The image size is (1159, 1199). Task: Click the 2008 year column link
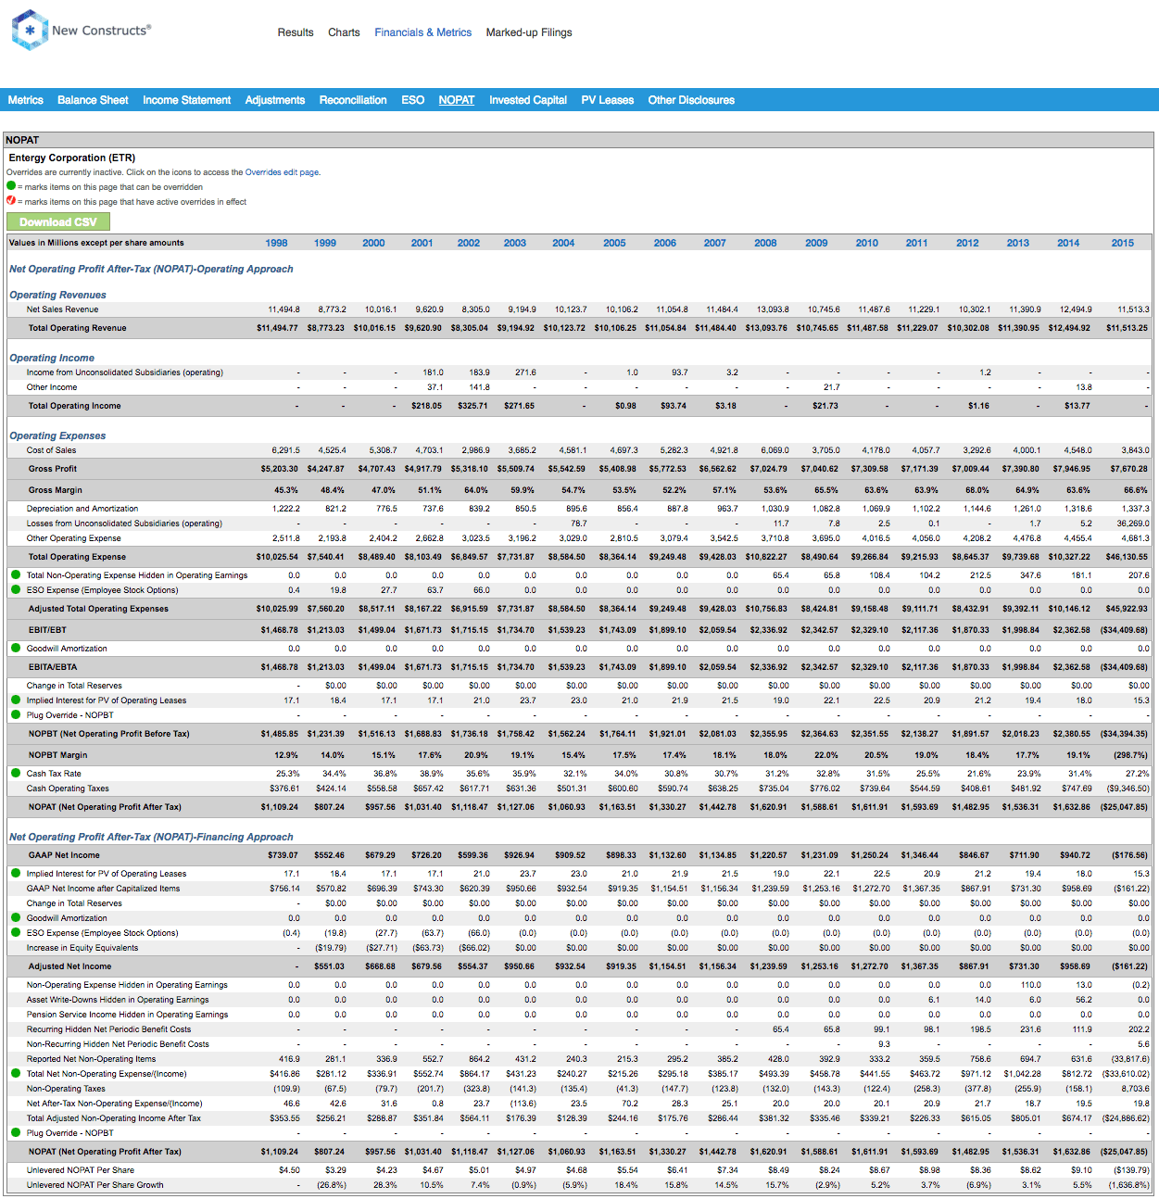pyautogui.click(x=765, y=243)
